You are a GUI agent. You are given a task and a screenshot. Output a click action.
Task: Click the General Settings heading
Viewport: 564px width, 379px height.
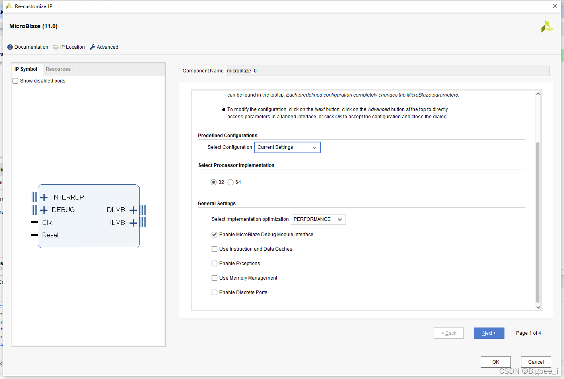pos(217,204)
